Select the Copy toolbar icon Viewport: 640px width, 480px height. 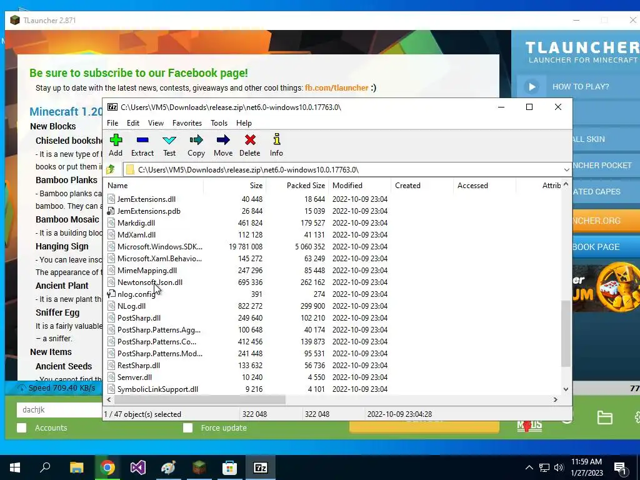coord(196,140)
